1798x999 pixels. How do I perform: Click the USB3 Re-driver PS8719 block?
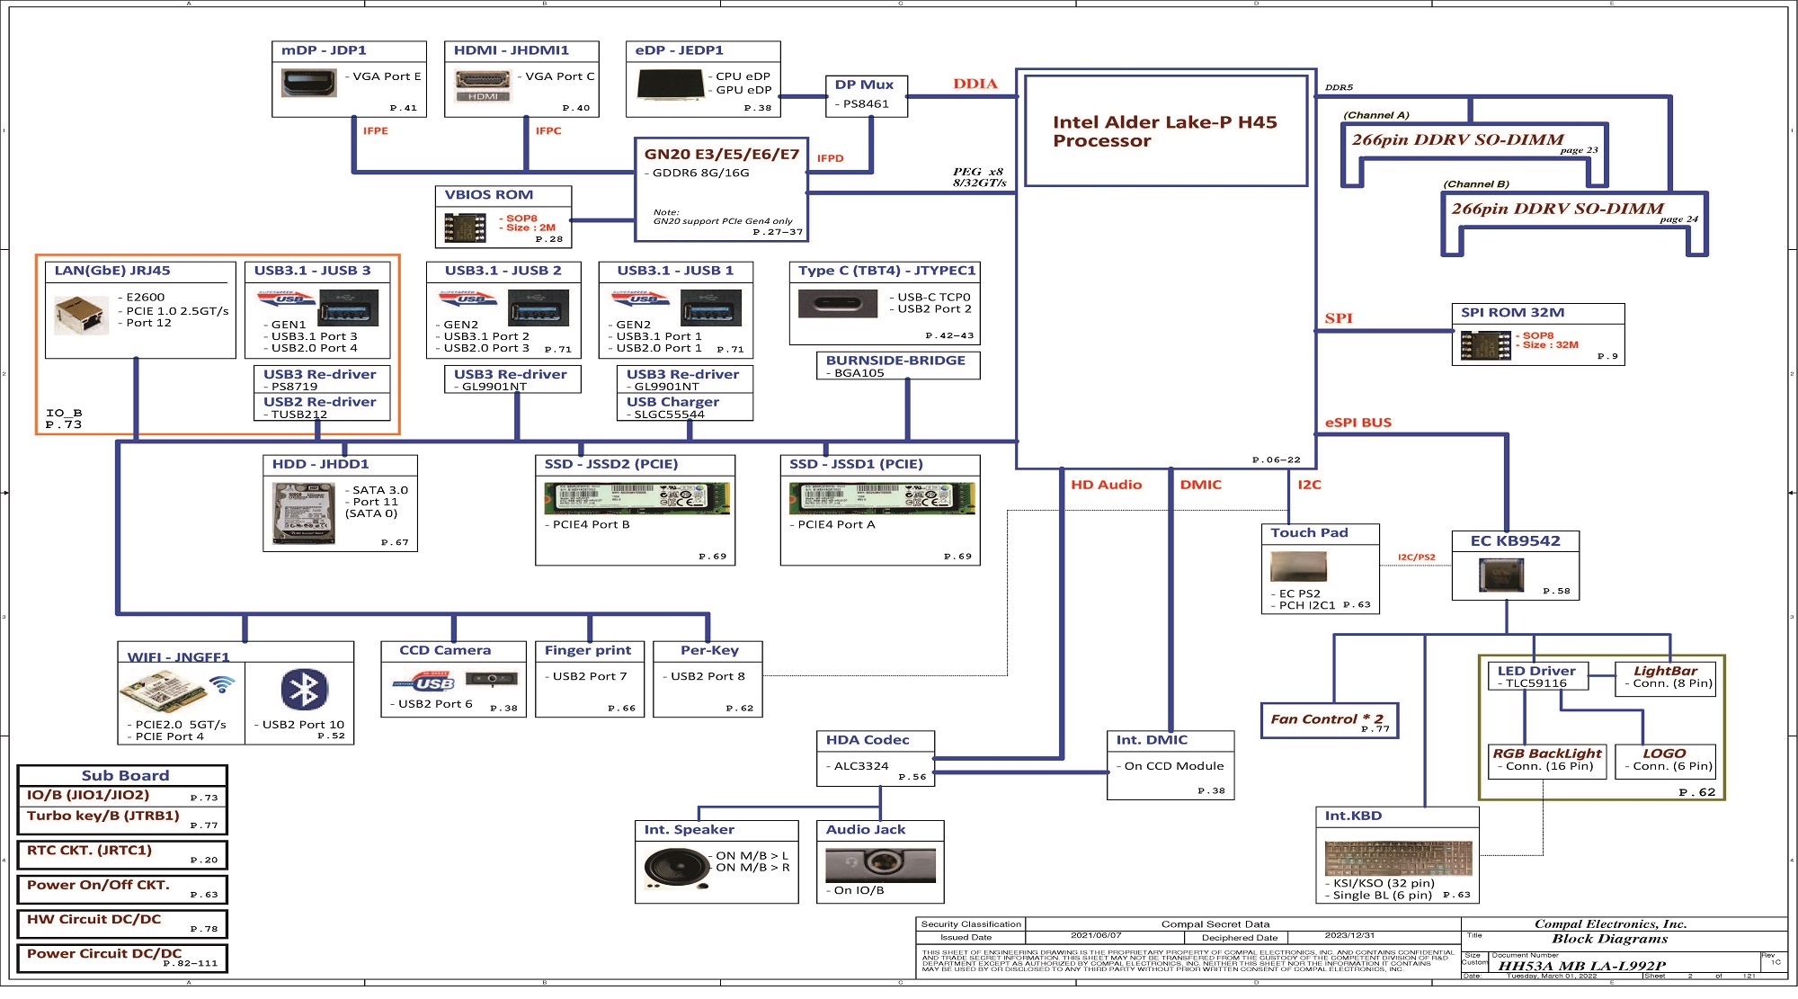click(x=321, y=379)
